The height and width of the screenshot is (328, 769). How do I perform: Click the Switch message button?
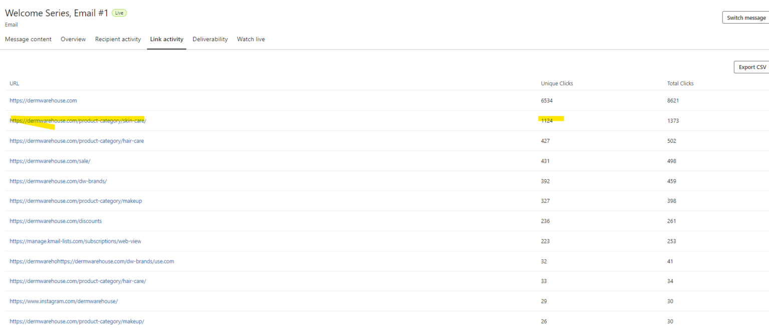coord(746,18)
